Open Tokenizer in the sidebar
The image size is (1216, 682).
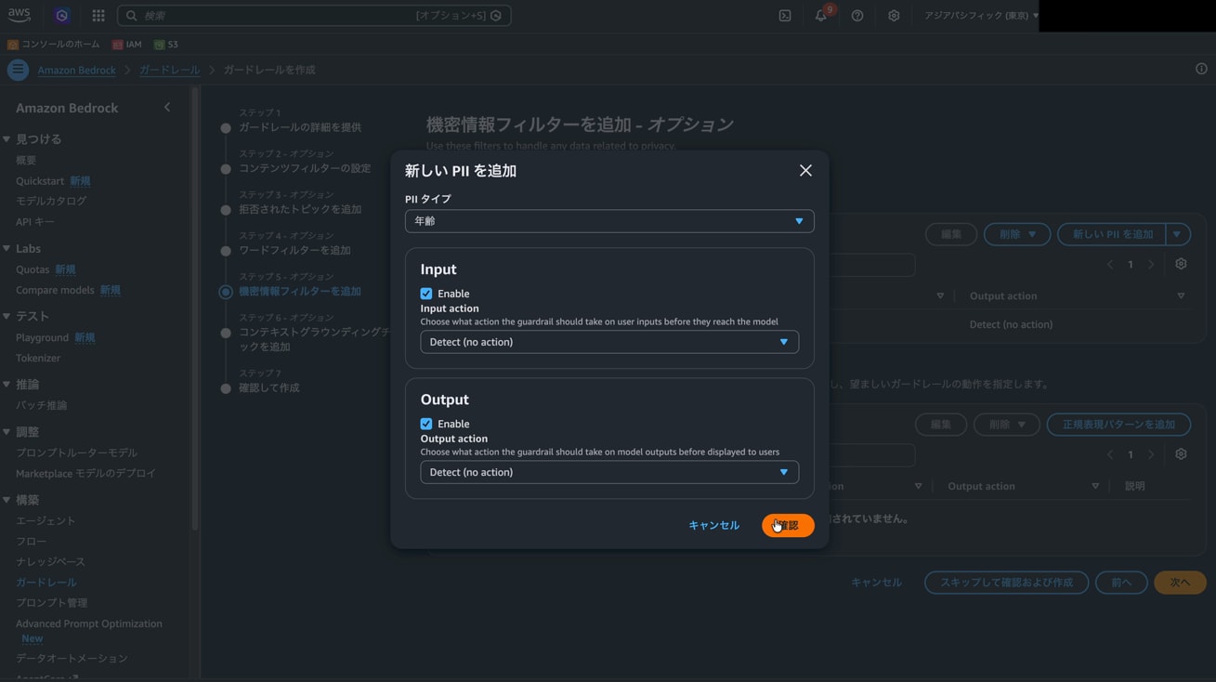[38, 358]
